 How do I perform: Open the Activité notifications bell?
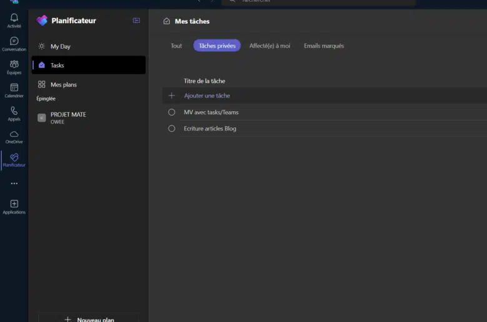pyautogui.click(x=14, y=18)
